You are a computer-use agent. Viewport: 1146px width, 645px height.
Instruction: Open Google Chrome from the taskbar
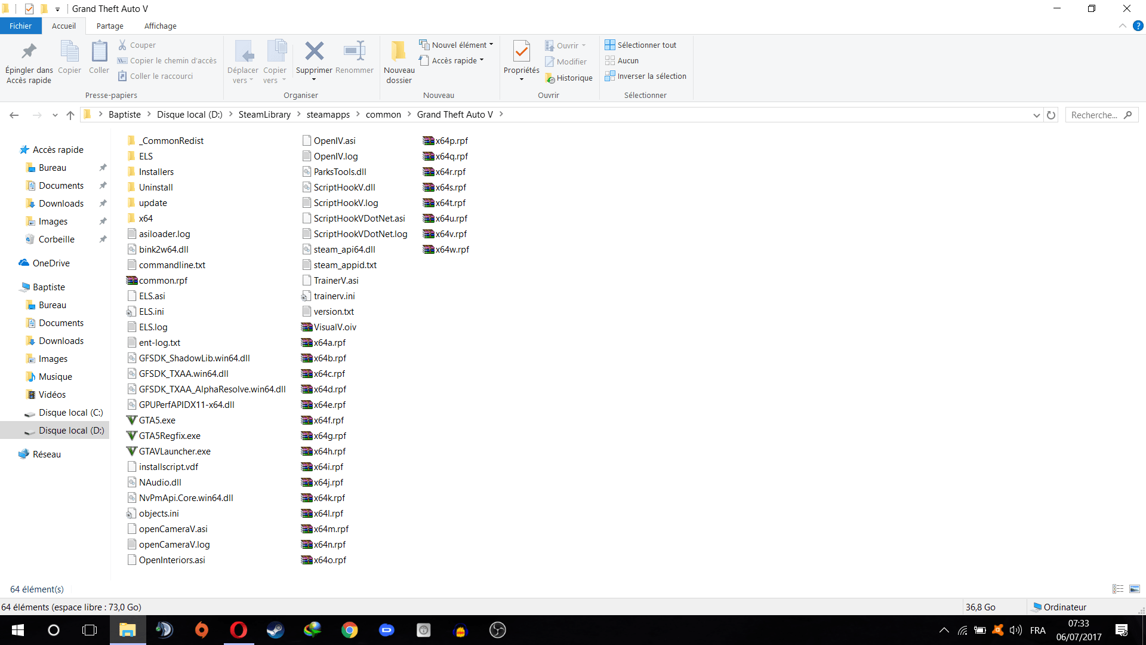point(349,630)
